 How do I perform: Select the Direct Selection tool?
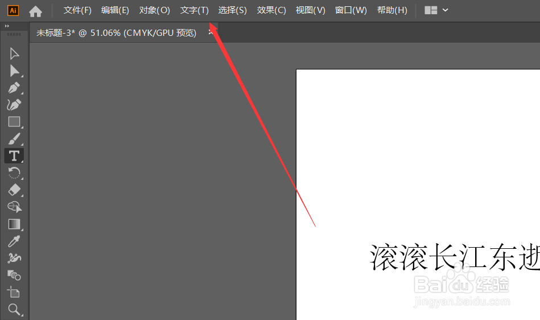click(x=14, y=71)
